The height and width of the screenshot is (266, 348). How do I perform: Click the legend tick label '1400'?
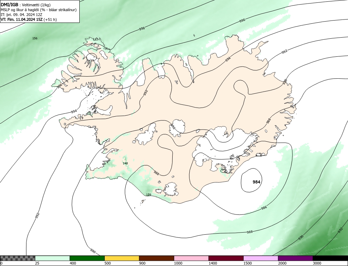point(213,263)
